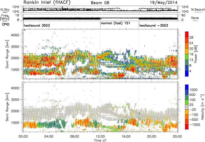
Task: Click the '60' tick on the Nave axis
Action: 183,15
